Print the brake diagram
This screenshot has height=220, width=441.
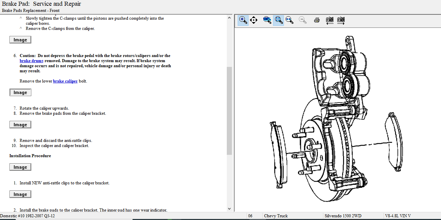point(317,20)
